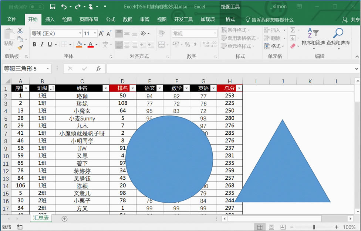Open the 总分 column filter toggle
This screenshot has height=231, width=361.
238,89
